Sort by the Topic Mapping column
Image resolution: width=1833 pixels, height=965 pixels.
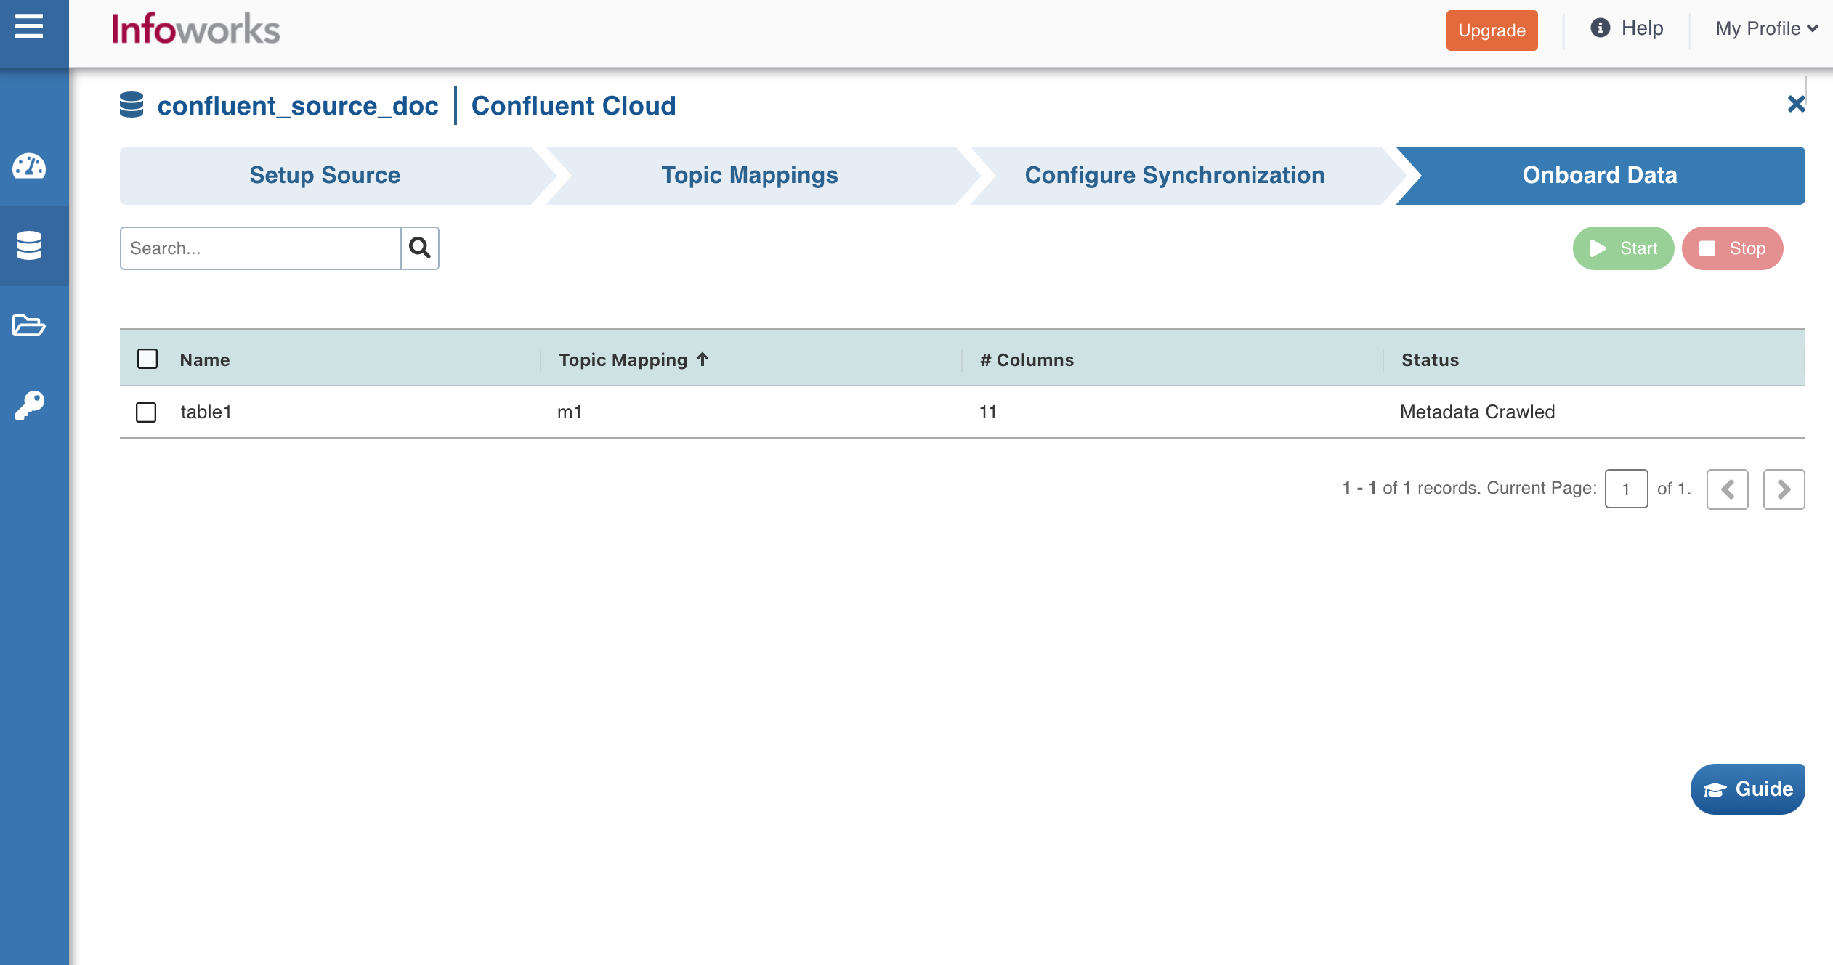pyautogui.click(x=634, y=359)
